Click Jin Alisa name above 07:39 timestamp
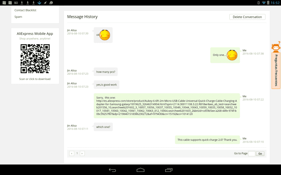This screenshot has height=175, width=281. tap(72, 30)
